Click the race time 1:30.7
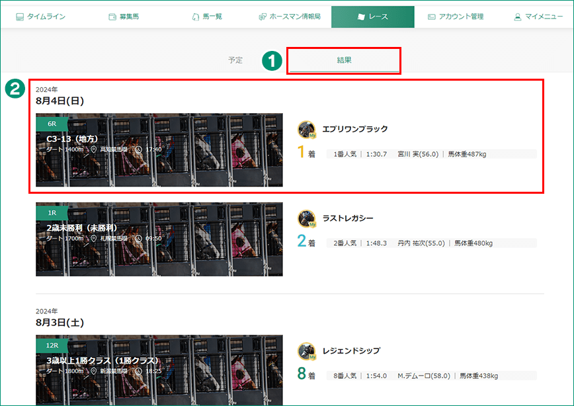 coord(376,154)
